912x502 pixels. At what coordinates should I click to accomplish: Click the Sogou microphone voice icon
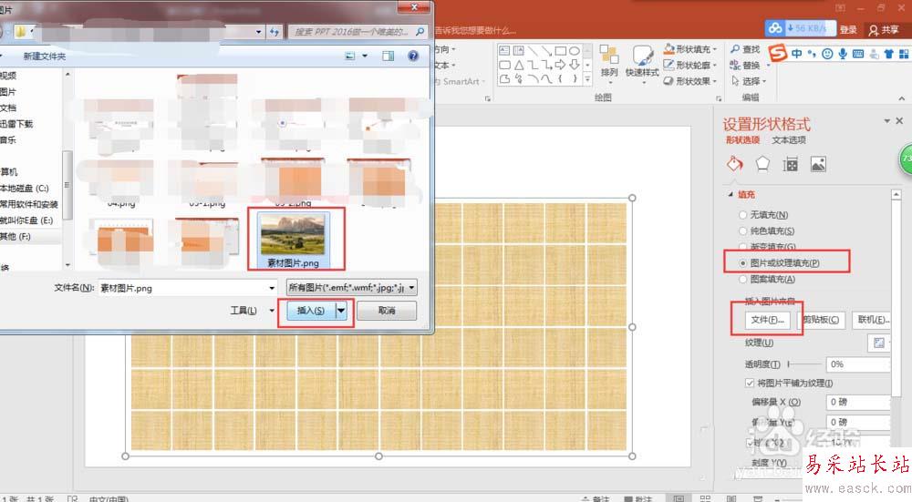click(842, 54)
